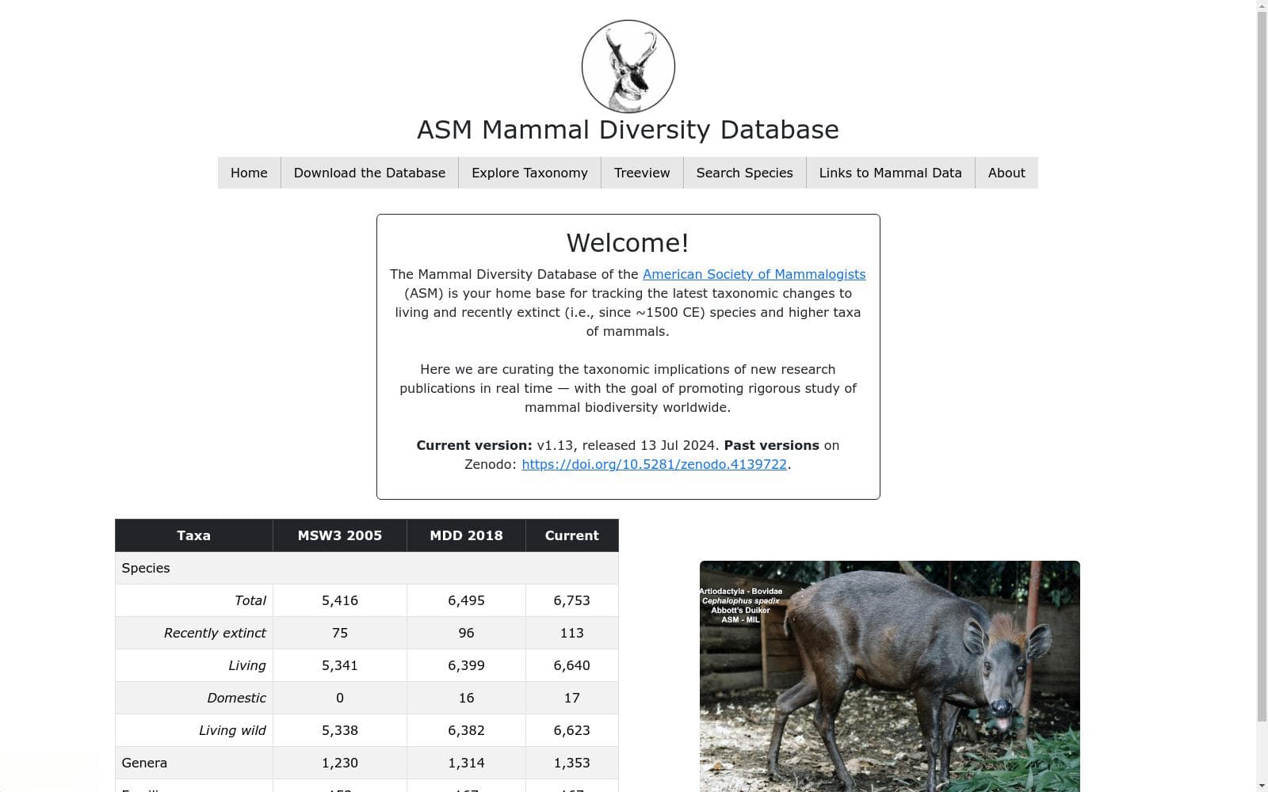Viewport: 1268px width, 792px height.
Task: Open the Home menu item
Action: pyautogui.click(x=249, y=173)
